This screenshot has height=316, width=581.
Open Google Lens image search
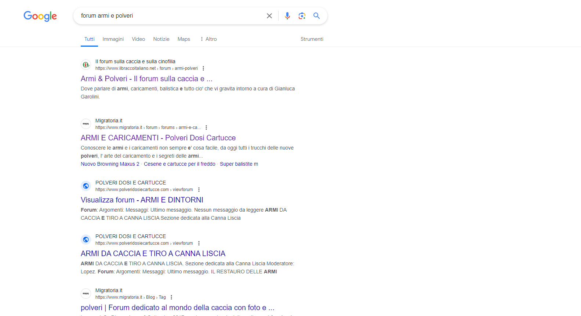click(x=302, y=16)
